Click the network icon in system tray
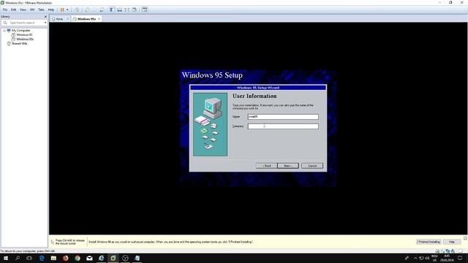The image size is (468, 263). pos(421,258)
